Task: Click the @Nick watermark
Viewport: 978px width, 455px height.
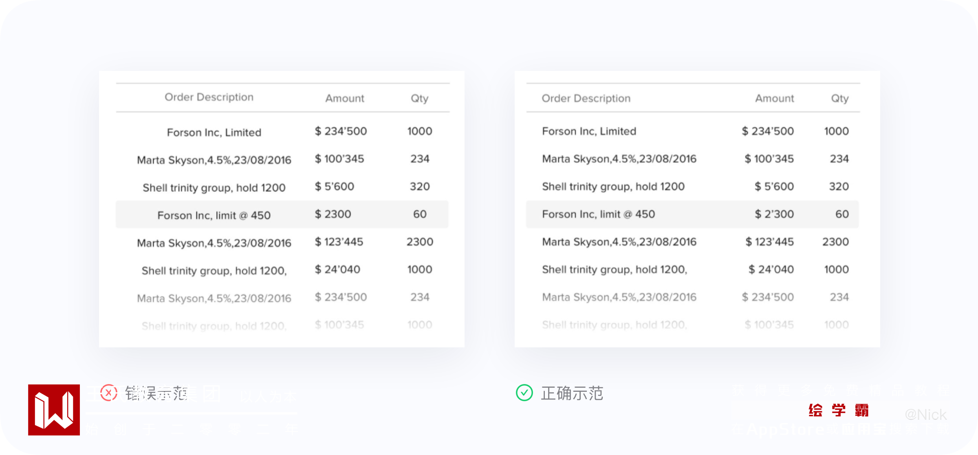Action: pos(925,415)
